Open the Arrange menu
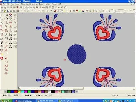This screenshot has height=102, width=136. click(x=35, y=4)
